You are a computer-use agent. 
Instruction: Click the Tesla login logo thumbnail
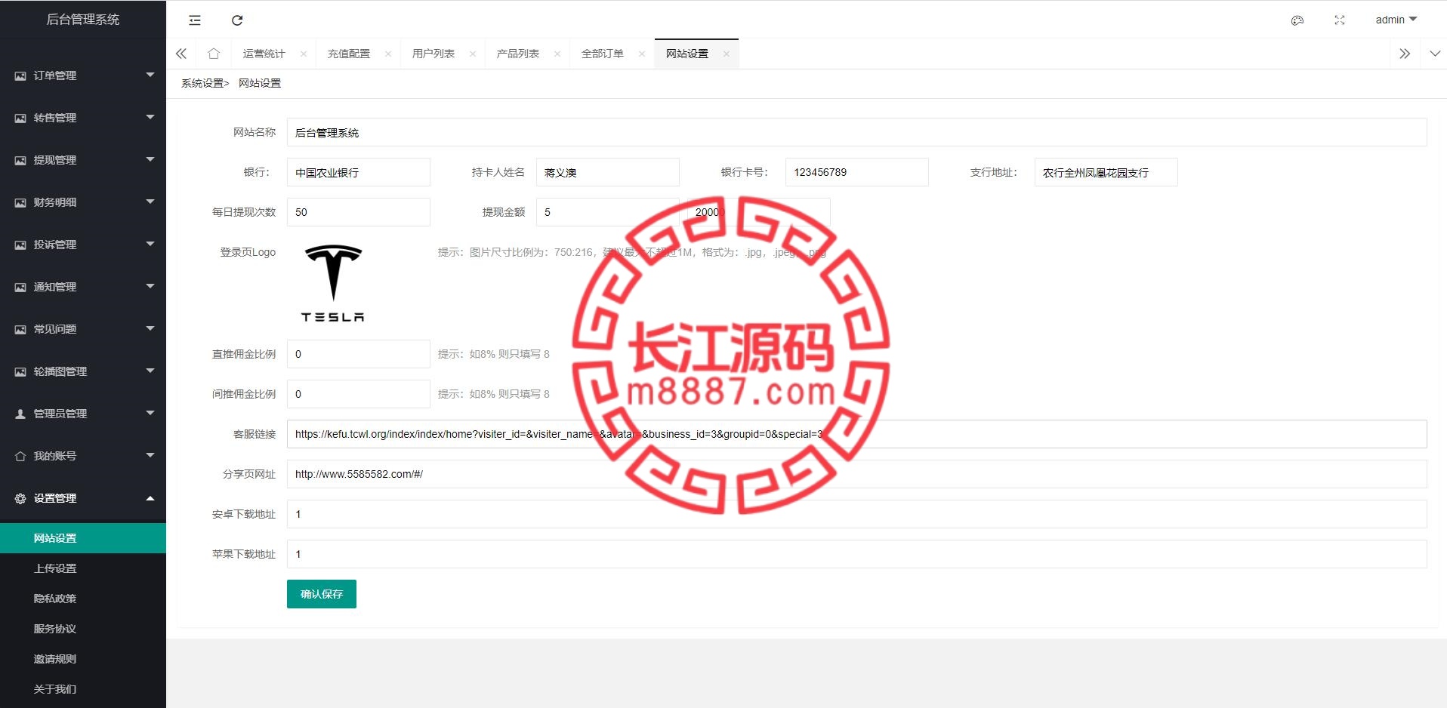coord(333,284)
